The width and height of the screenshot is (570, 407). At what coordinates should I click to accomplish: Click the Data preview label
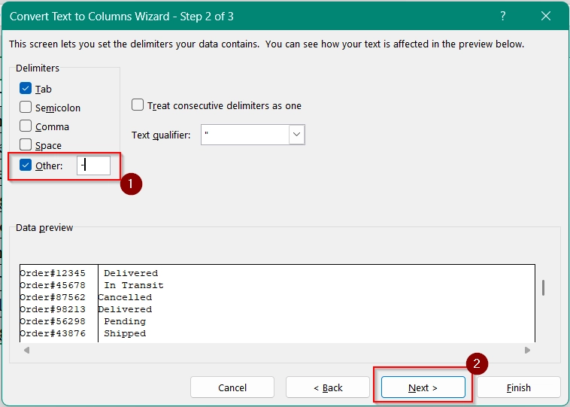(x=44, y=228)
